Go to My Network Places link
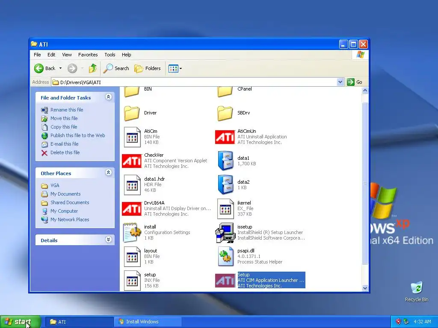The width and height of the screenshot is (438, 328). [x=70, y=220]
